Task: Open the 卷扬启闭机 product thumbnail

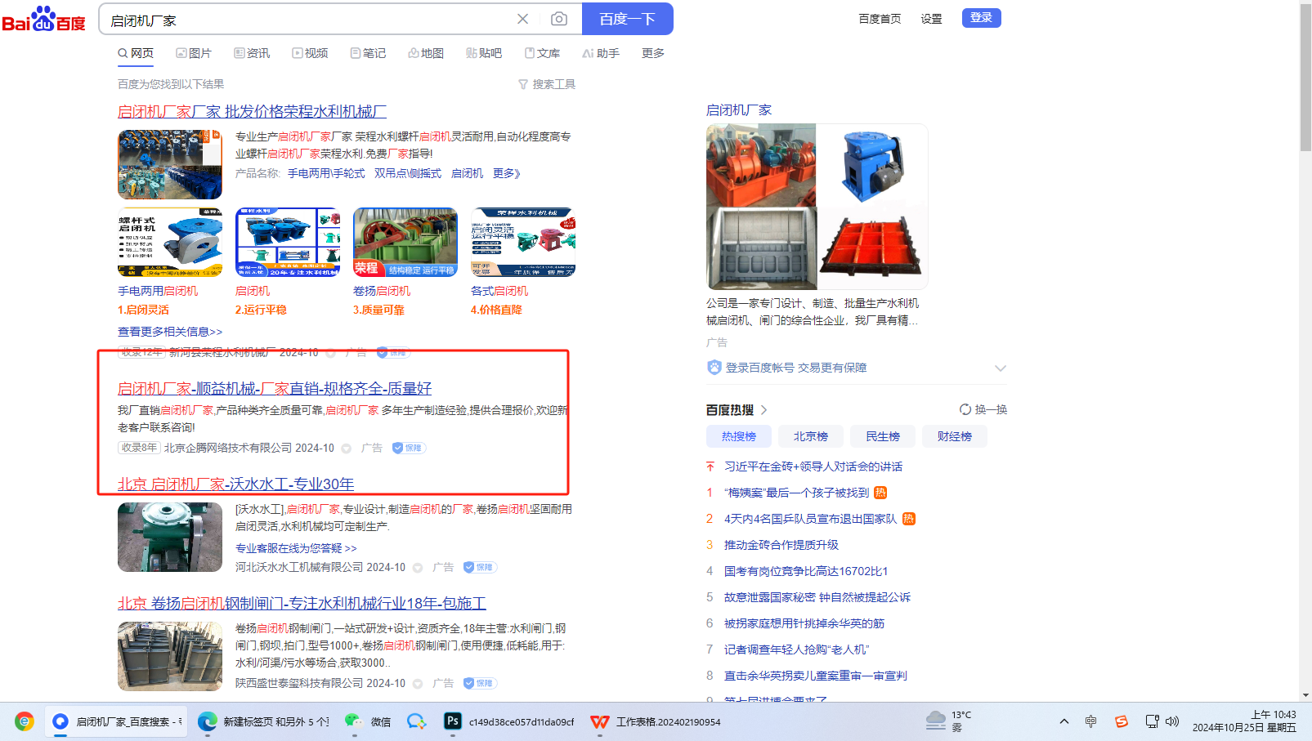Action: [405, 243]
